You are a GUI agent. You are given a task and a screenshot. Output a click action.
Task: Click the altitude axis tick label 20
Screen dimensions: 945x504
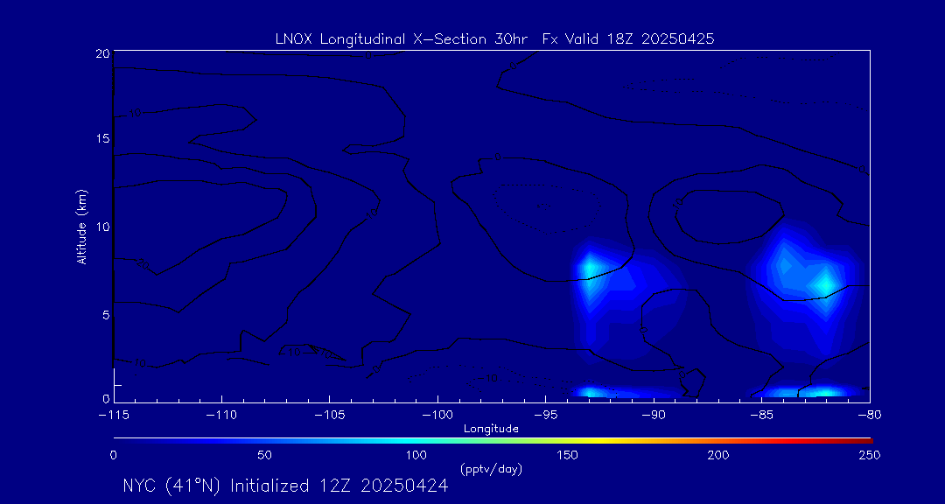pos(102,53)
